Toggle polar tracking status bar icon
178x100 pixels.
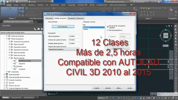coord(119,98)
